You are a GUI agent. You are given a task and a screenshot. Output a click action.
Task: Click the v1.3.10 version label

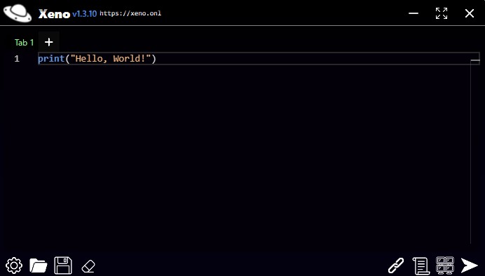pyautogui.click(x=84, y=14)
